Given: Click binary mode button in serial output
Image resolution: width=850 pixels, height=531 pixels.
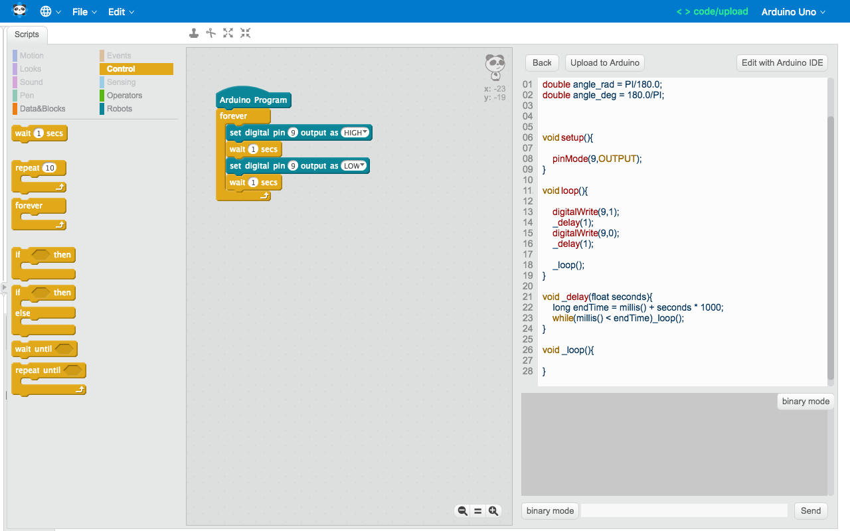Looking at the screenshot, I should [x=806, y=402].
